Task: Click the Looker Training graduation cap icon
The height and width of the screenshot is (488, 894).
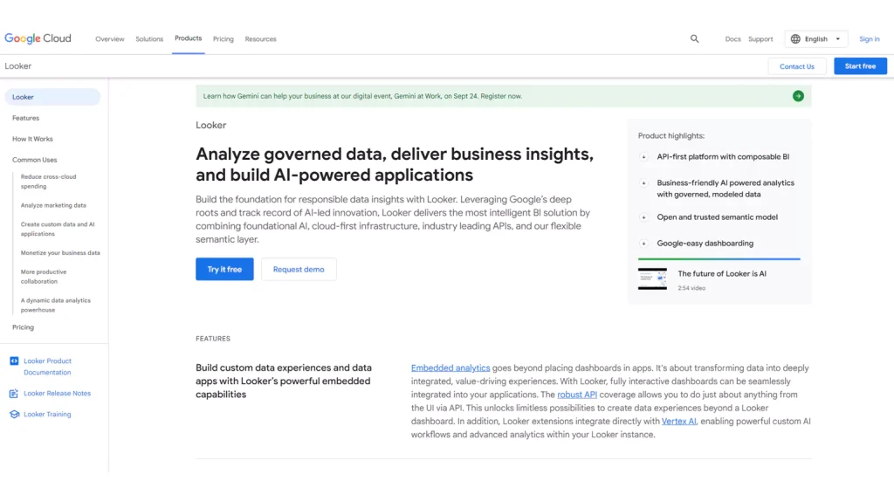Action: click(14, 415)
